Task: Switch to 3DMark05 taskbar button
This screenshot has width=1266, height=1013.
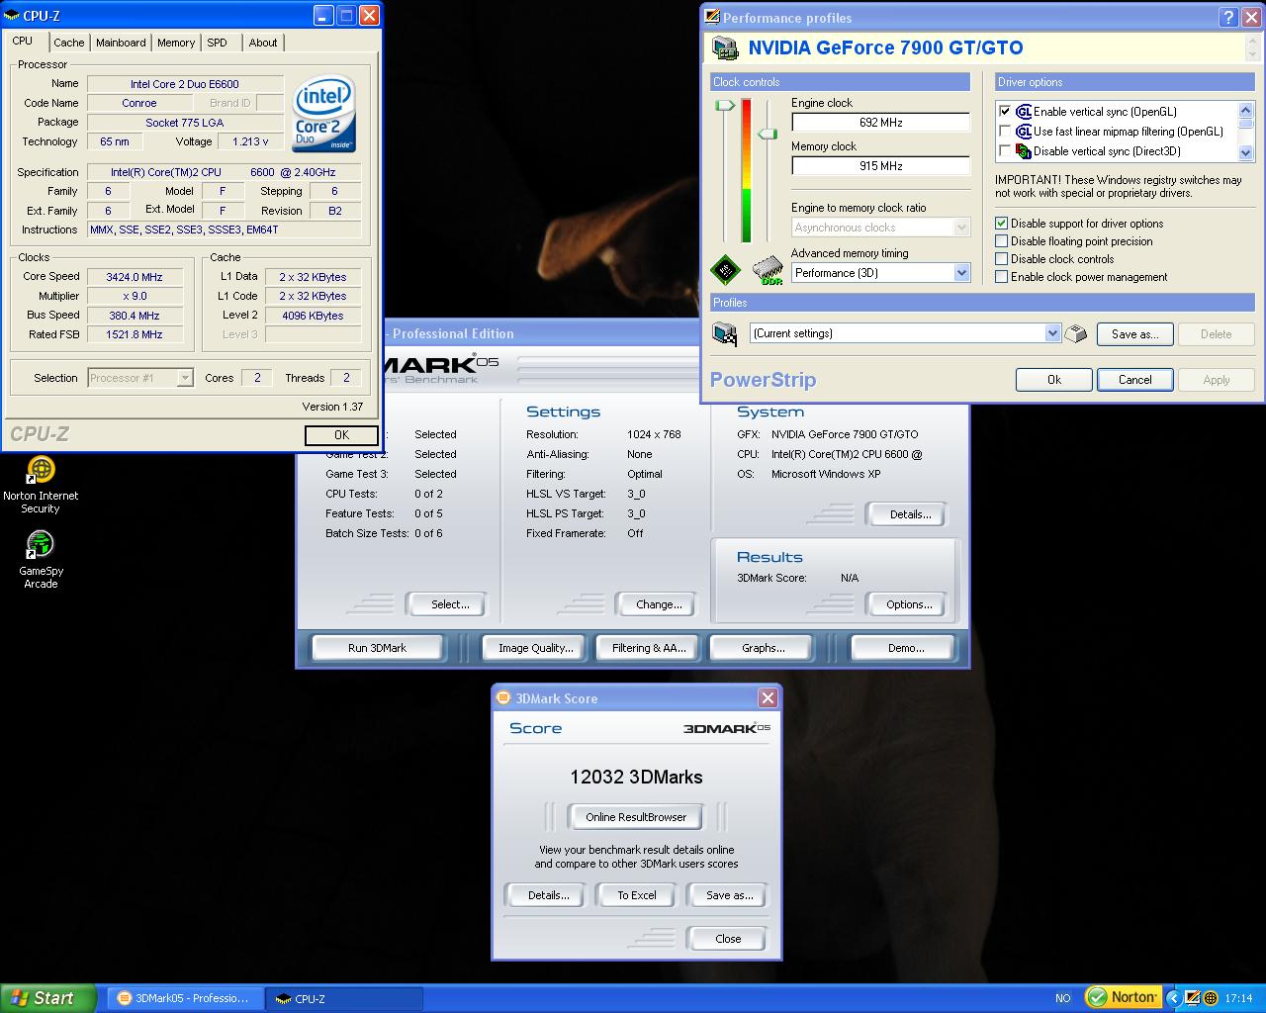Action: point(185,998)
